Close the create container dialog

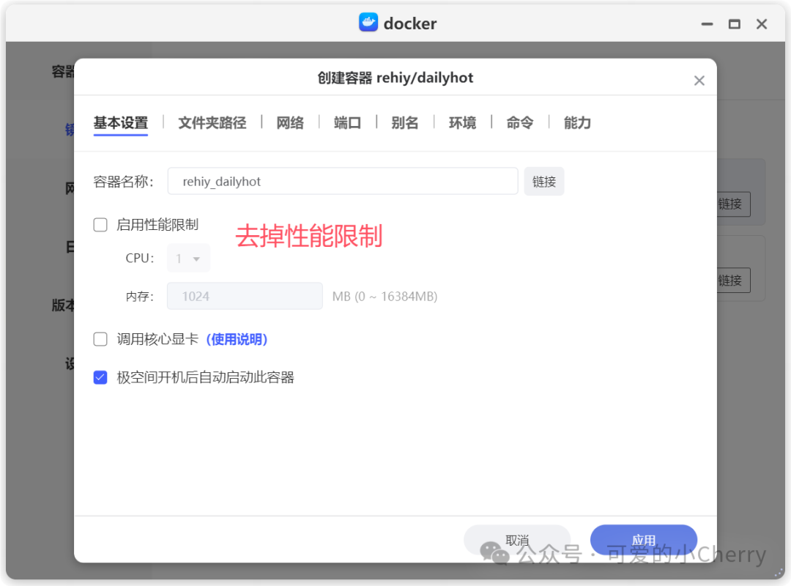click(x=699, y=81)
